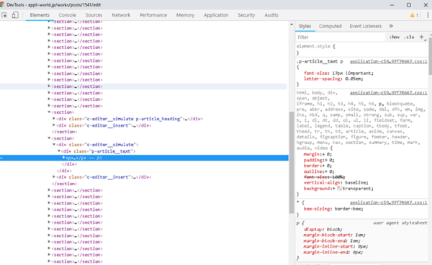Open the DevTools three-dot customize menu

coord(428,15)
